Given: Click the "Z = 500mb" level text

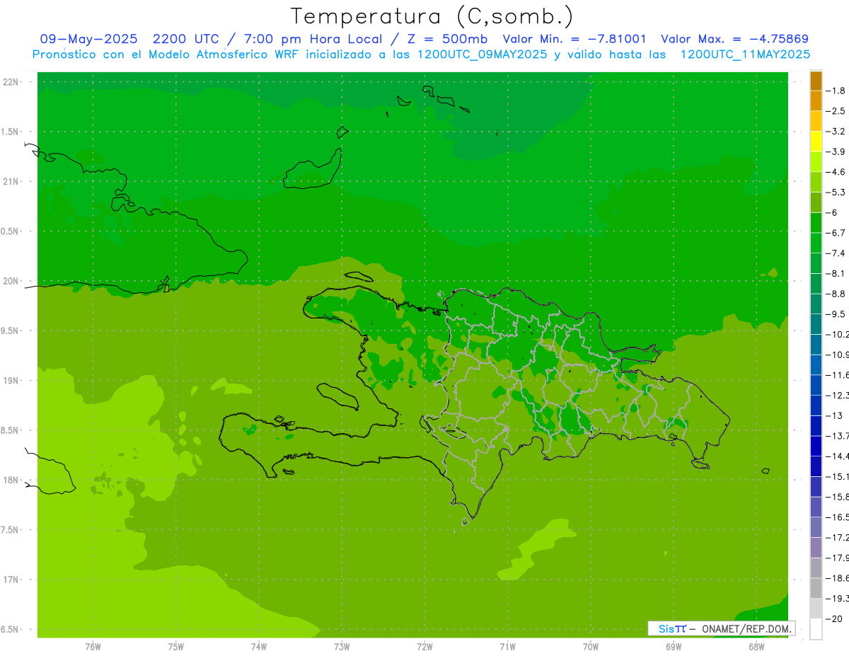Looking at the screenshot, I should (x=448, y=39).
